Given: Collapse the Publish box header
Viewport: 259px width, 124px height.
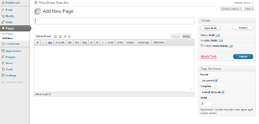Looking at the screenshot, I should (x=227, y=20).
